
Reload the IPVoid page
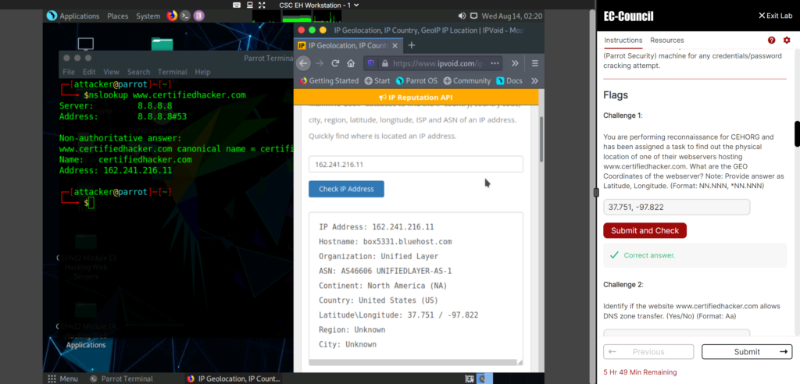(x=335, y=63)
